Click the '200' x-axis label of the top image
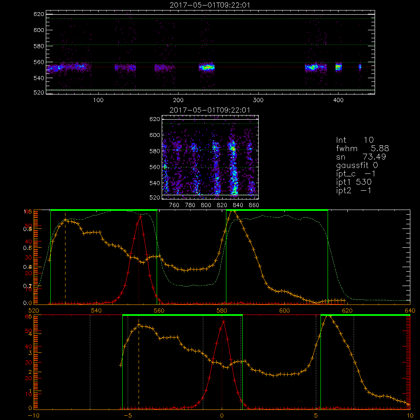Screen dimensions: 420x420 coord(178,100)
